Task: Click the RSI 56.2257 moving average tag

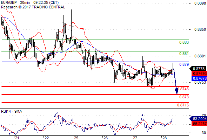Action: pos(199,124)
